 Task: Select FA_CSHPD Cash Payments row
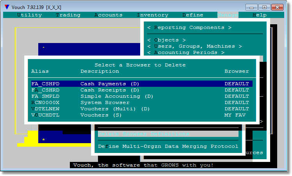click(142, 84)
